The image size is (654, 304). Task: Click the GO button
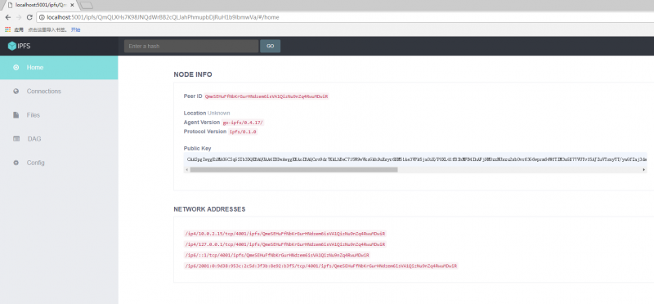(271, 46)
